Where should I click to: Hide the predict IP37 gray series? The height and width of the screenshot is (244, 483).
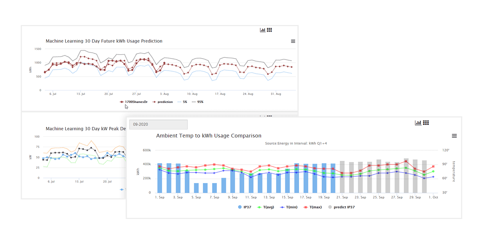click(x=342, y=207)
